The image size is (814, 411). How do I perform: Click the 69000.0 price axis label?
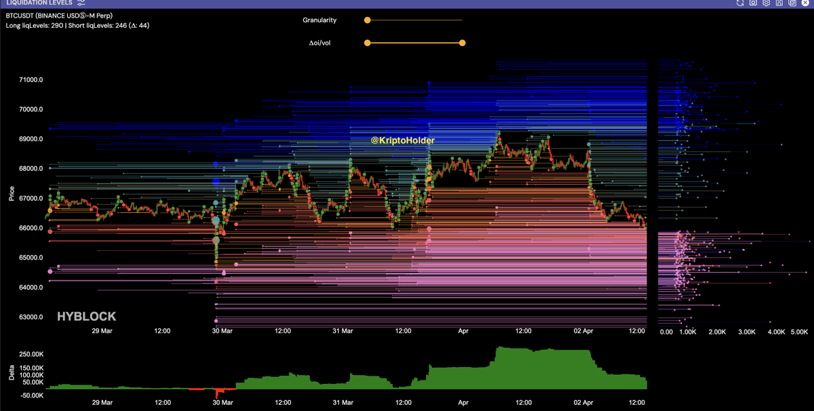click(x=31, y=139)
